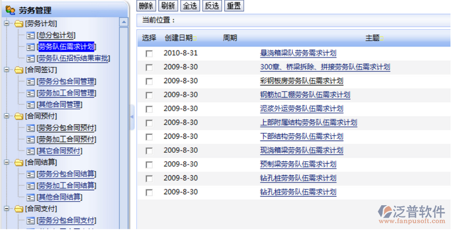Click folder icon beside 合同预付
This screenshot has width=451, height=230.
click(19, 116)
